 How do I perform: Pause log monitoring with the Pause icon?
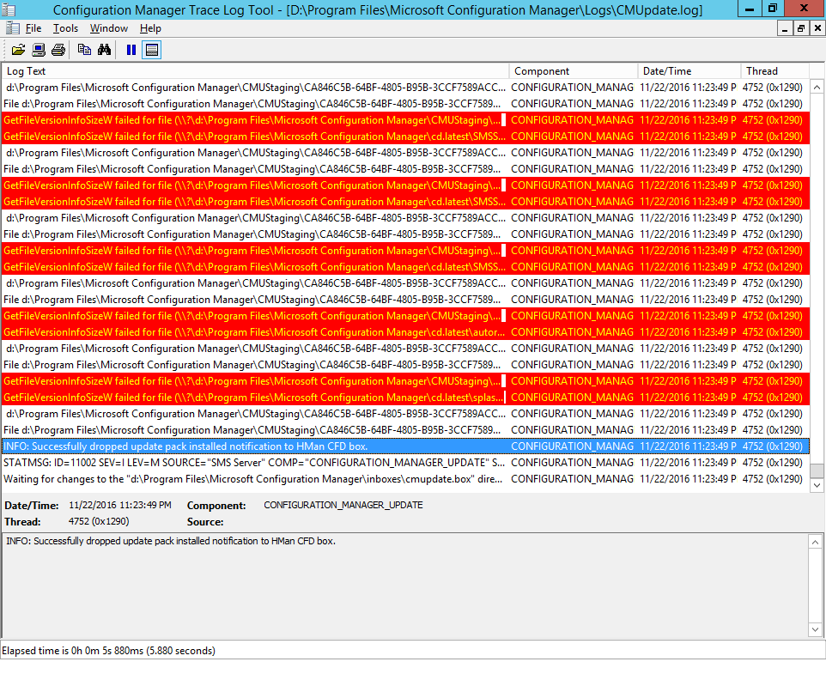[x=131, y=50]
